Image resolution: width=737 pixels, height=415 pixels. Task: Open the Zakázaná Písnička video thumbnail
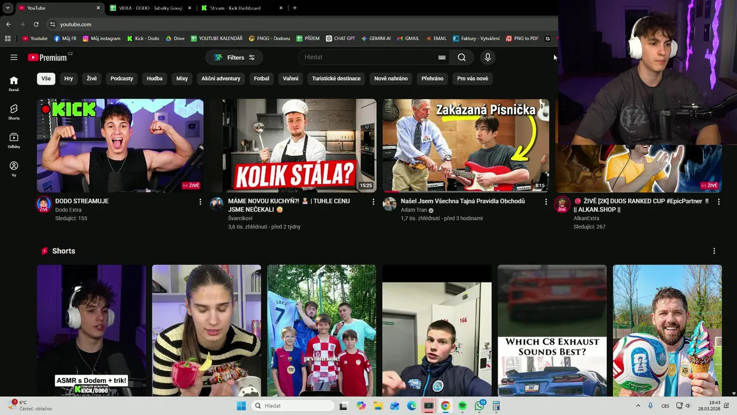(x=466, y=145)
